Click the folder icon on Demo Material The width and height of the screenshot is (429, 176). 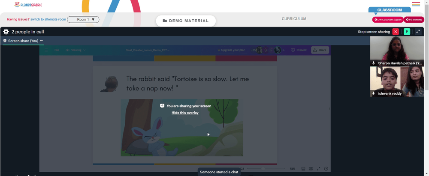click(x=165, y=21)
